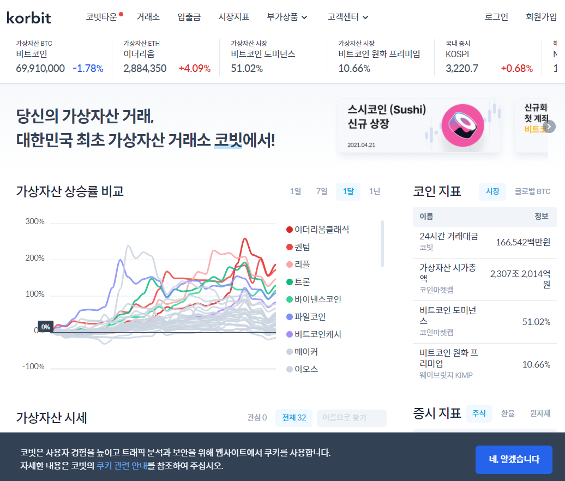565x481 pixels.
Task: Toggle 이오스 legend series
Action: pos(302,369)
